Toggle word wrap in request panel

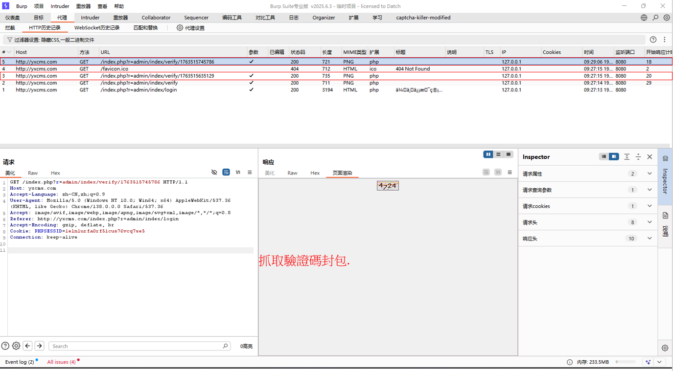click(226, 173)
